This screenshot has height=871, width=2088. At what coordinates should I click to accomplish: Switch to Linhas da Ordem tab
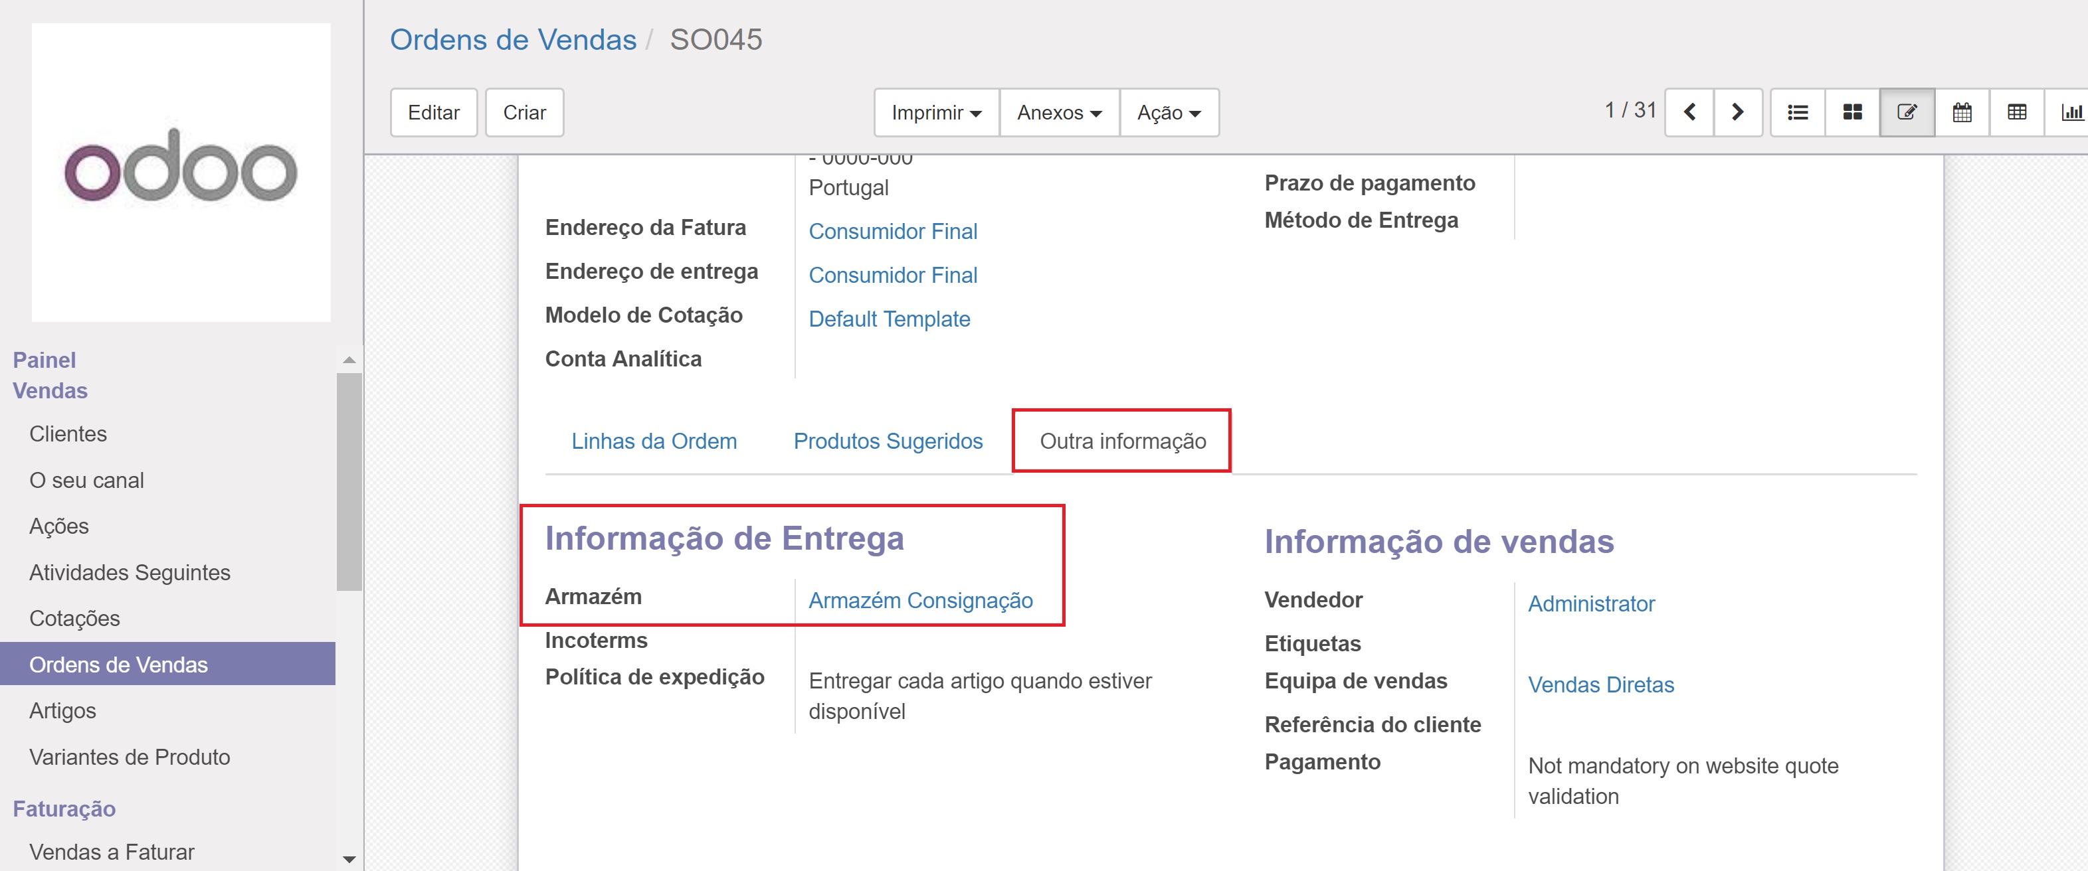[653, 441]
